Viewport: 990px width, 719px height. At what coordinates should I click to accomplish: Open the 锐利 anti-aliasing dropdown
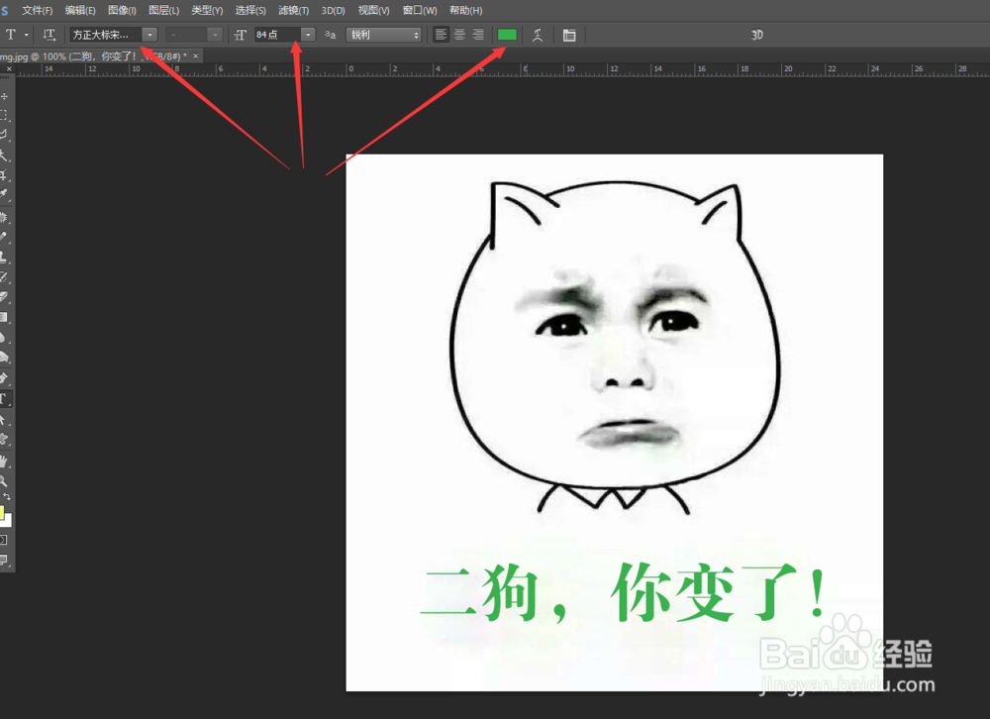point(384,35)
